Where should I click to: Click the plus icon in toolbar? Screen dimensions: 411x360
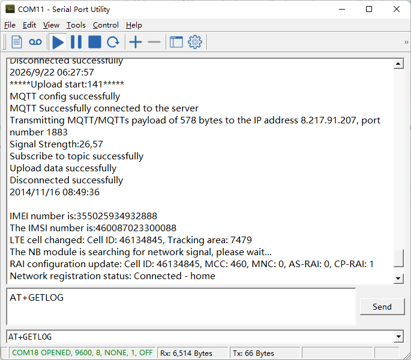coord(136,42)
